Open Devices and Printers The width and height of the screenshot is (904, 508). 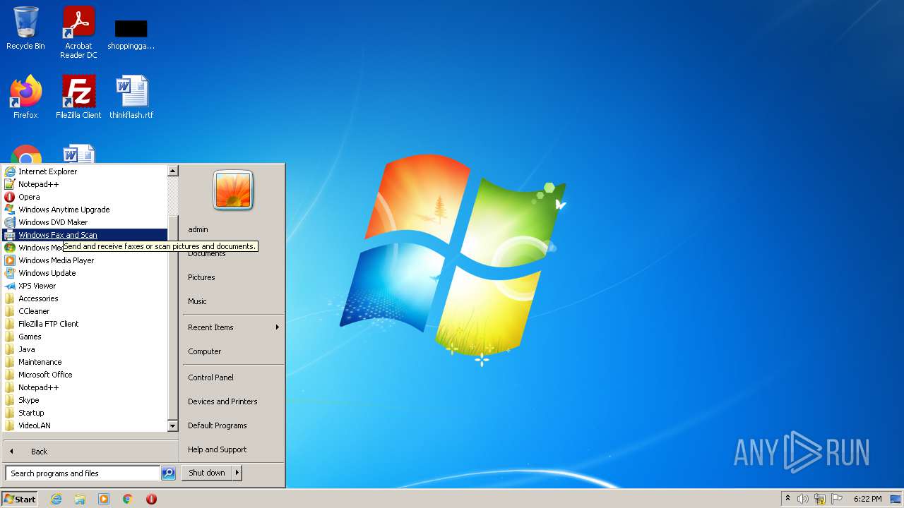click(x=233, y=401)
